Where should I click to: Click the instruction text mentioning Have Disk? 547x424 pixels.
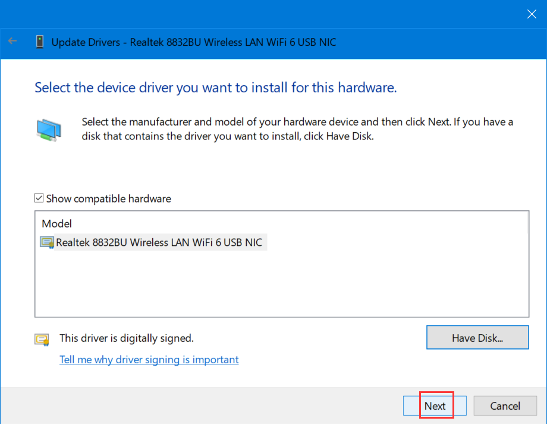click(x=297, y=129)
